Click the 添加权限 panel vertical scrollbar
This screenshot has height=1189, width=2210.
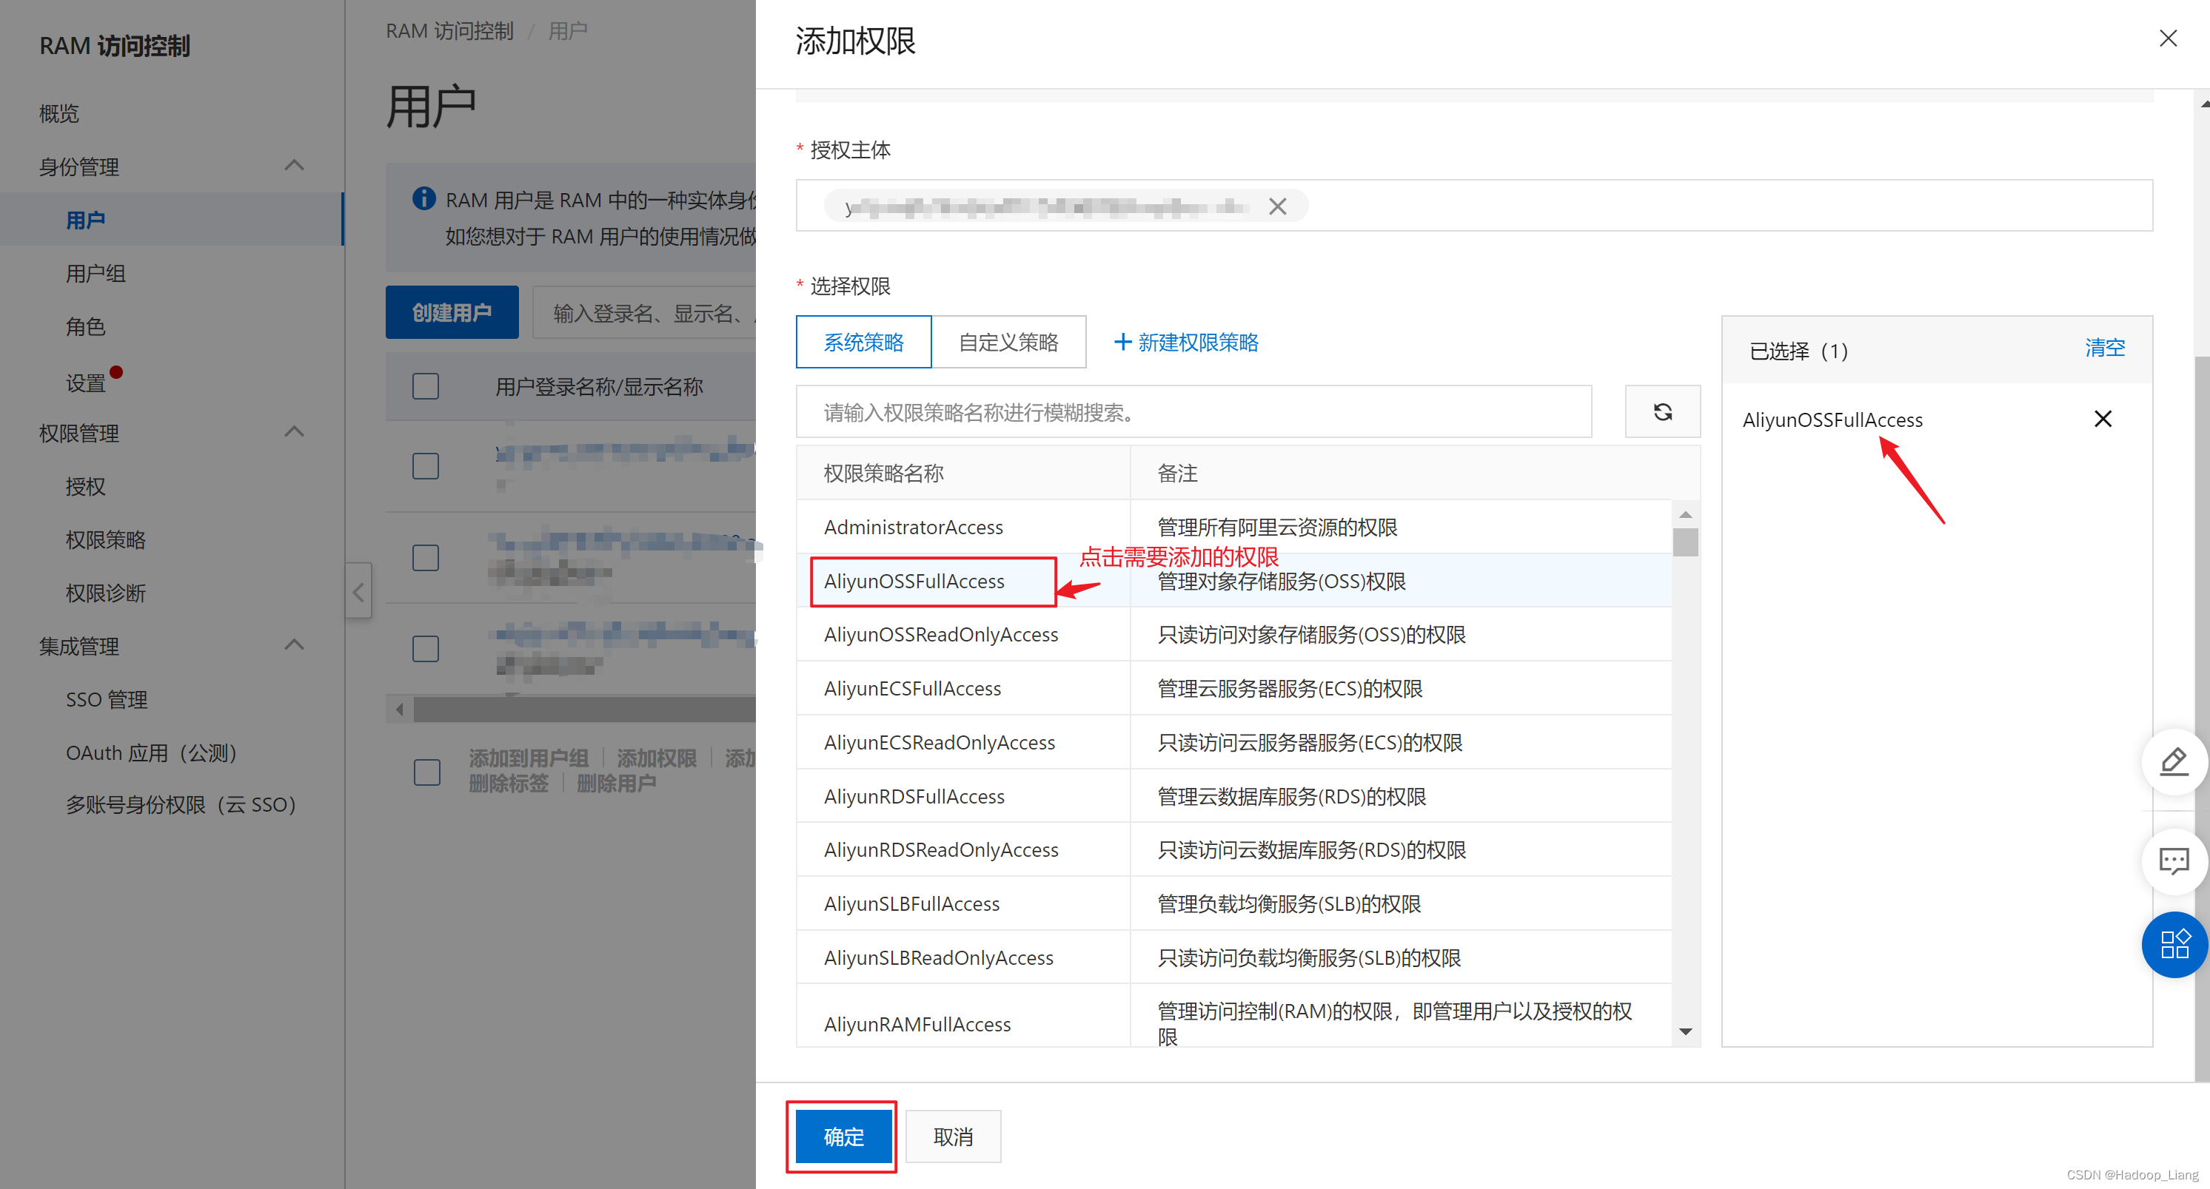(2203, 718)
